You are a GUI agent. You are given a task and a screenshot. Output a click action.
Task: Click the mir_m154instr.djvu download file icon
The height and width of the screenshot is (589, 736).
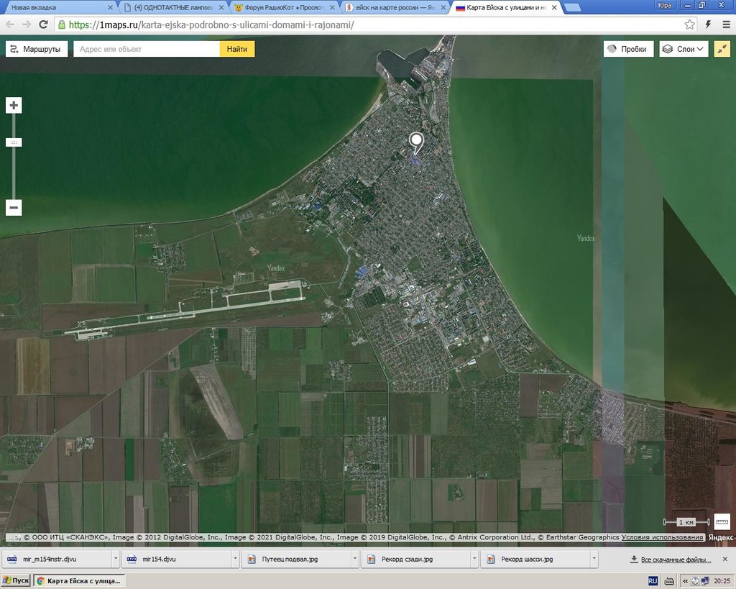(12, 559)
